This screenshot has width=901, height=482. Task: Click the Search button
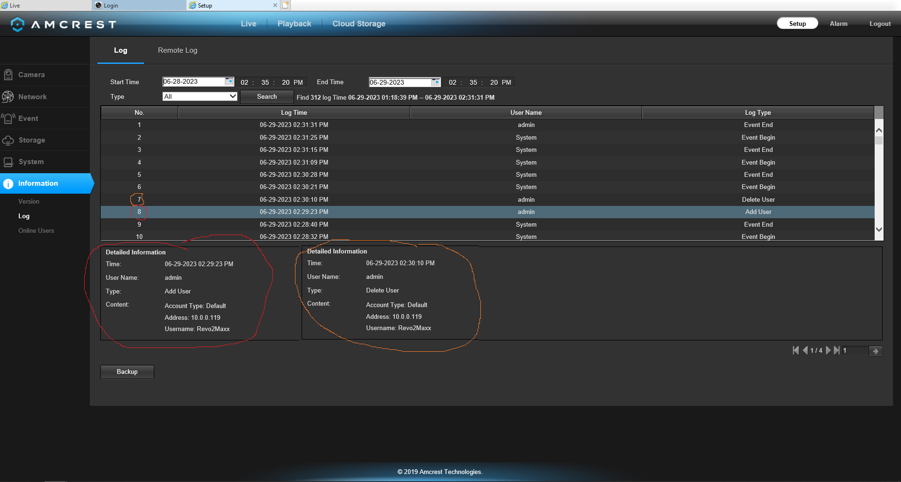point(267,96)
